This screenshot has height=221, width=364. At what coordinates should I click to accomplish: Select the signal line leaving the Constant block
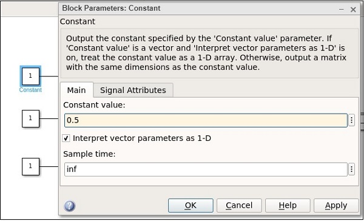49,76
